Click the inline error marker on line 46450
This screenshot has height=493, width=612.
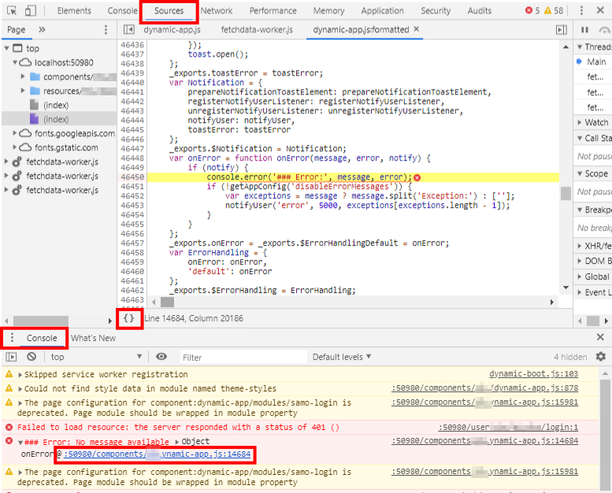coord(417,178)
